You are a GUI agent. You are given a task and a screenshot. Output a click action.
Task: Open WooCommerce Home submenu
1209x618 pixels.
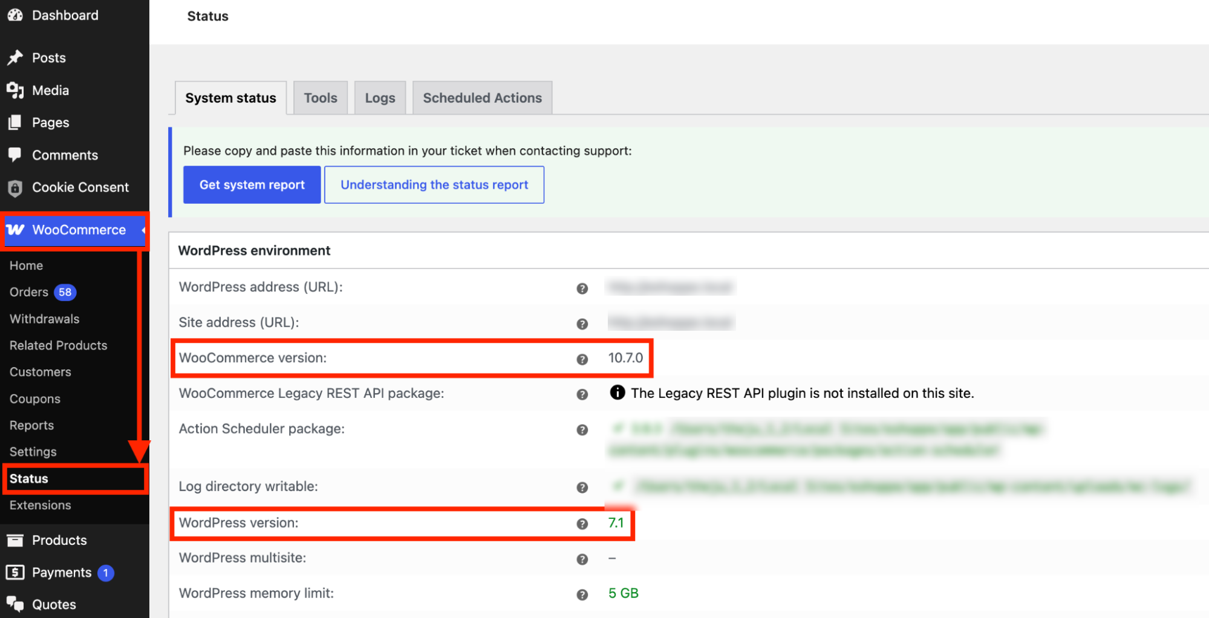click(x=26, y=265)
